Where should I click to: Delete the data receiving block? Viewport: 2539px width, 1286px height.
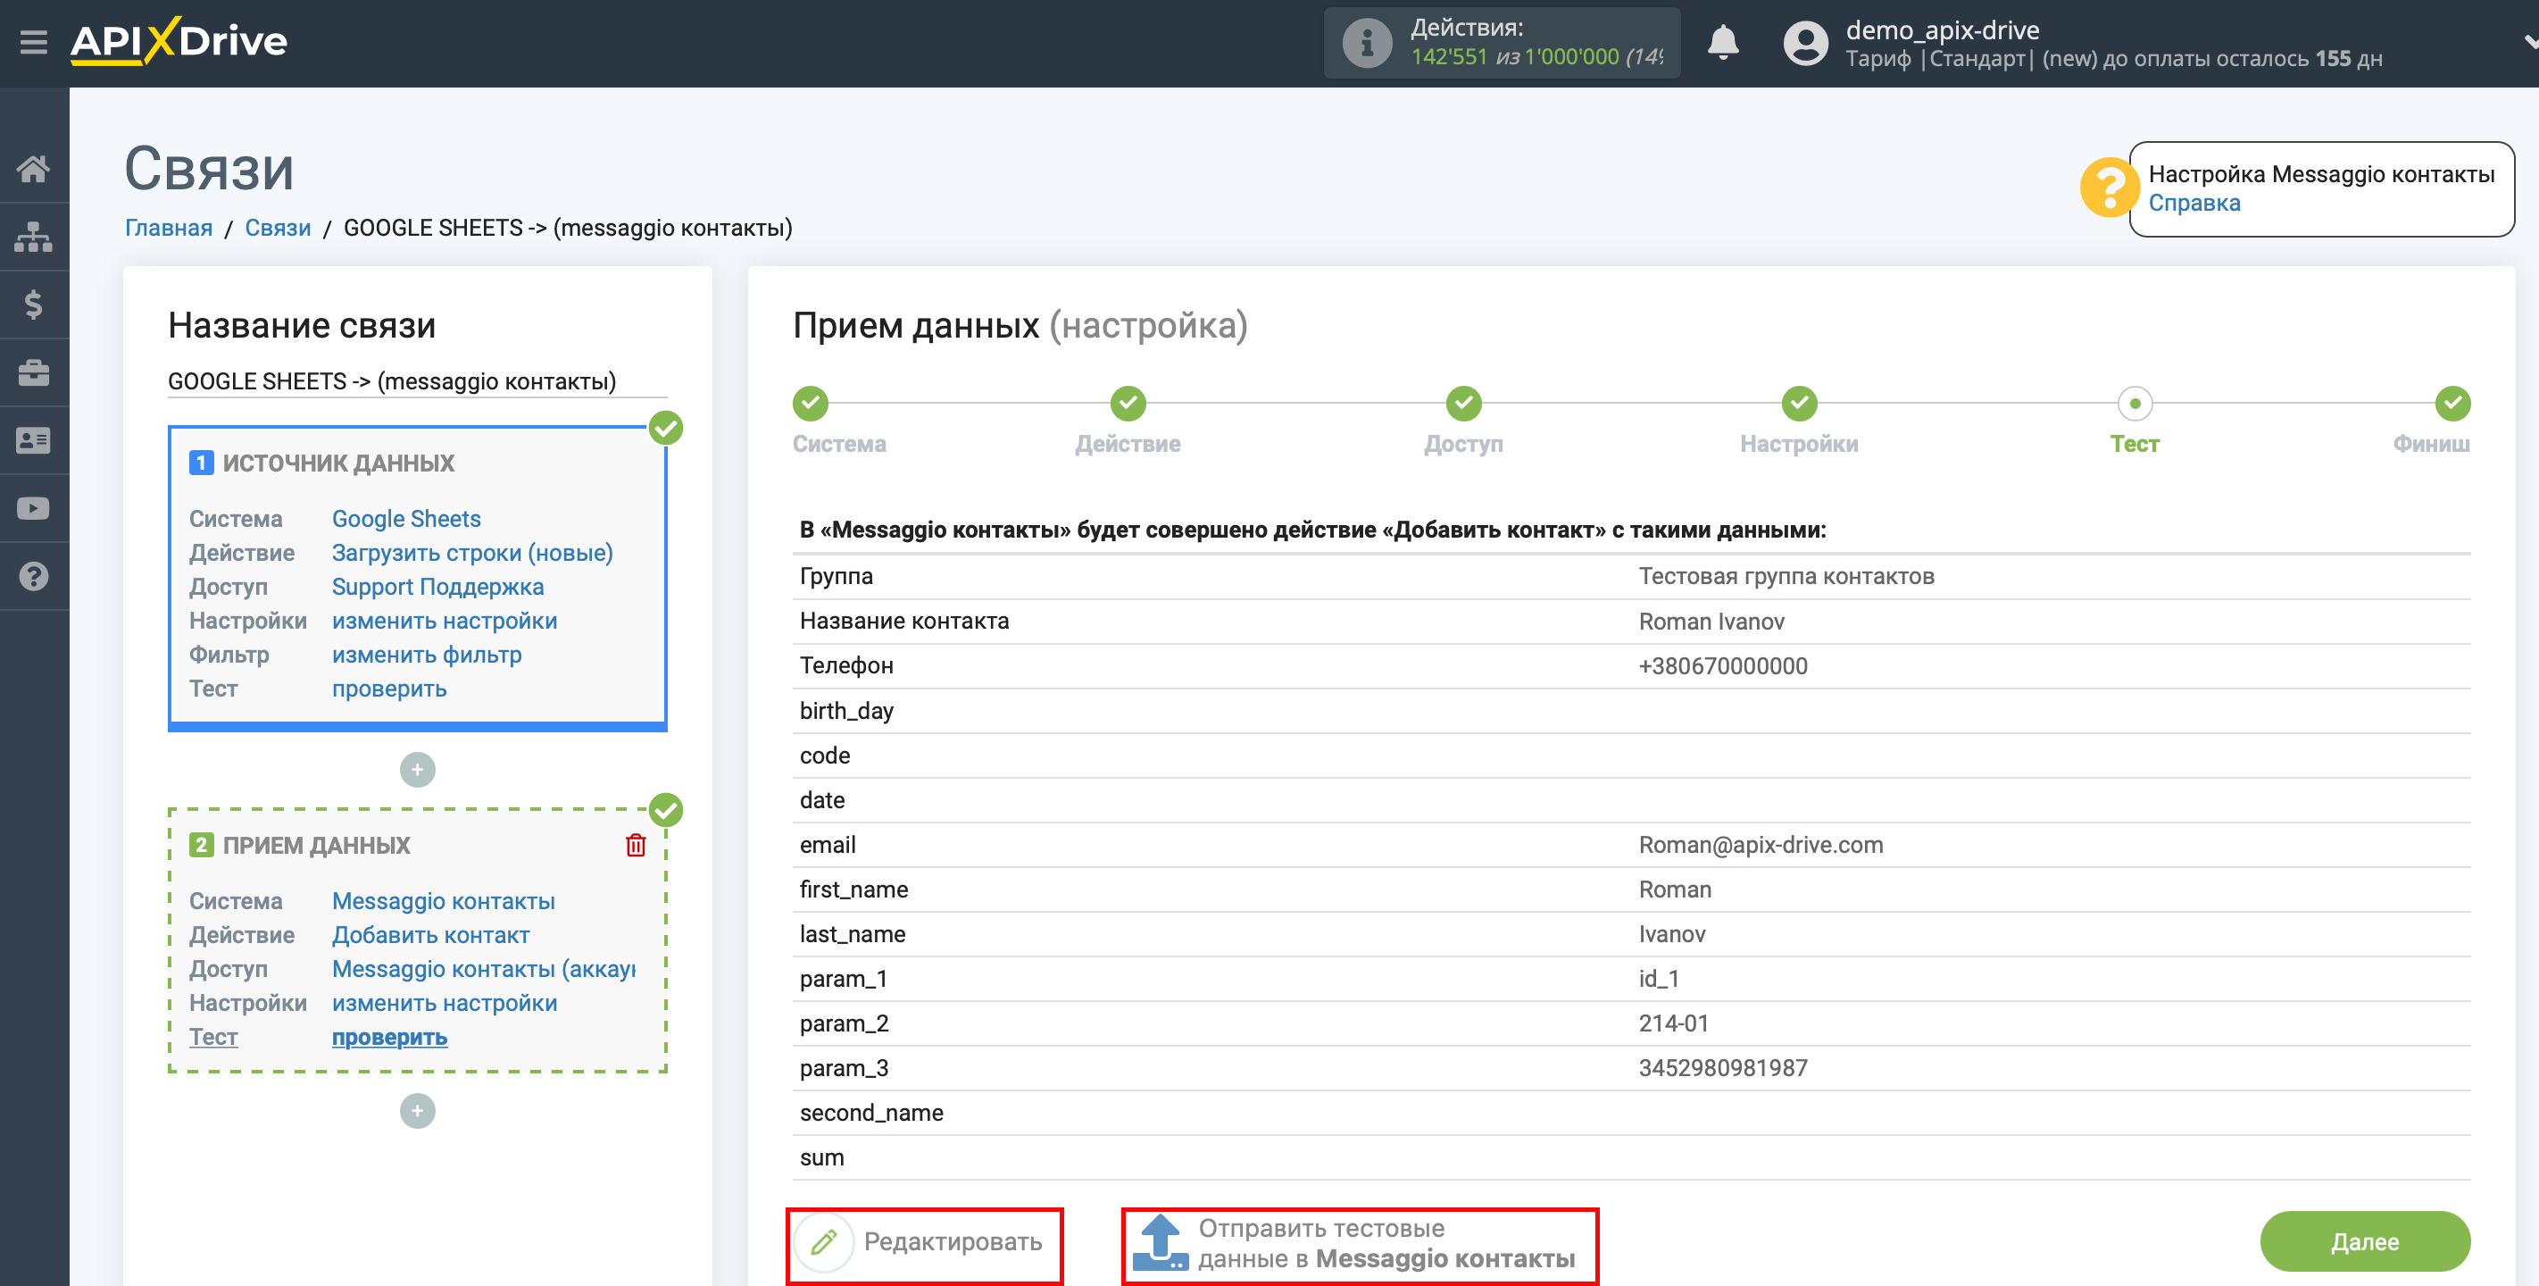[636, 845]
